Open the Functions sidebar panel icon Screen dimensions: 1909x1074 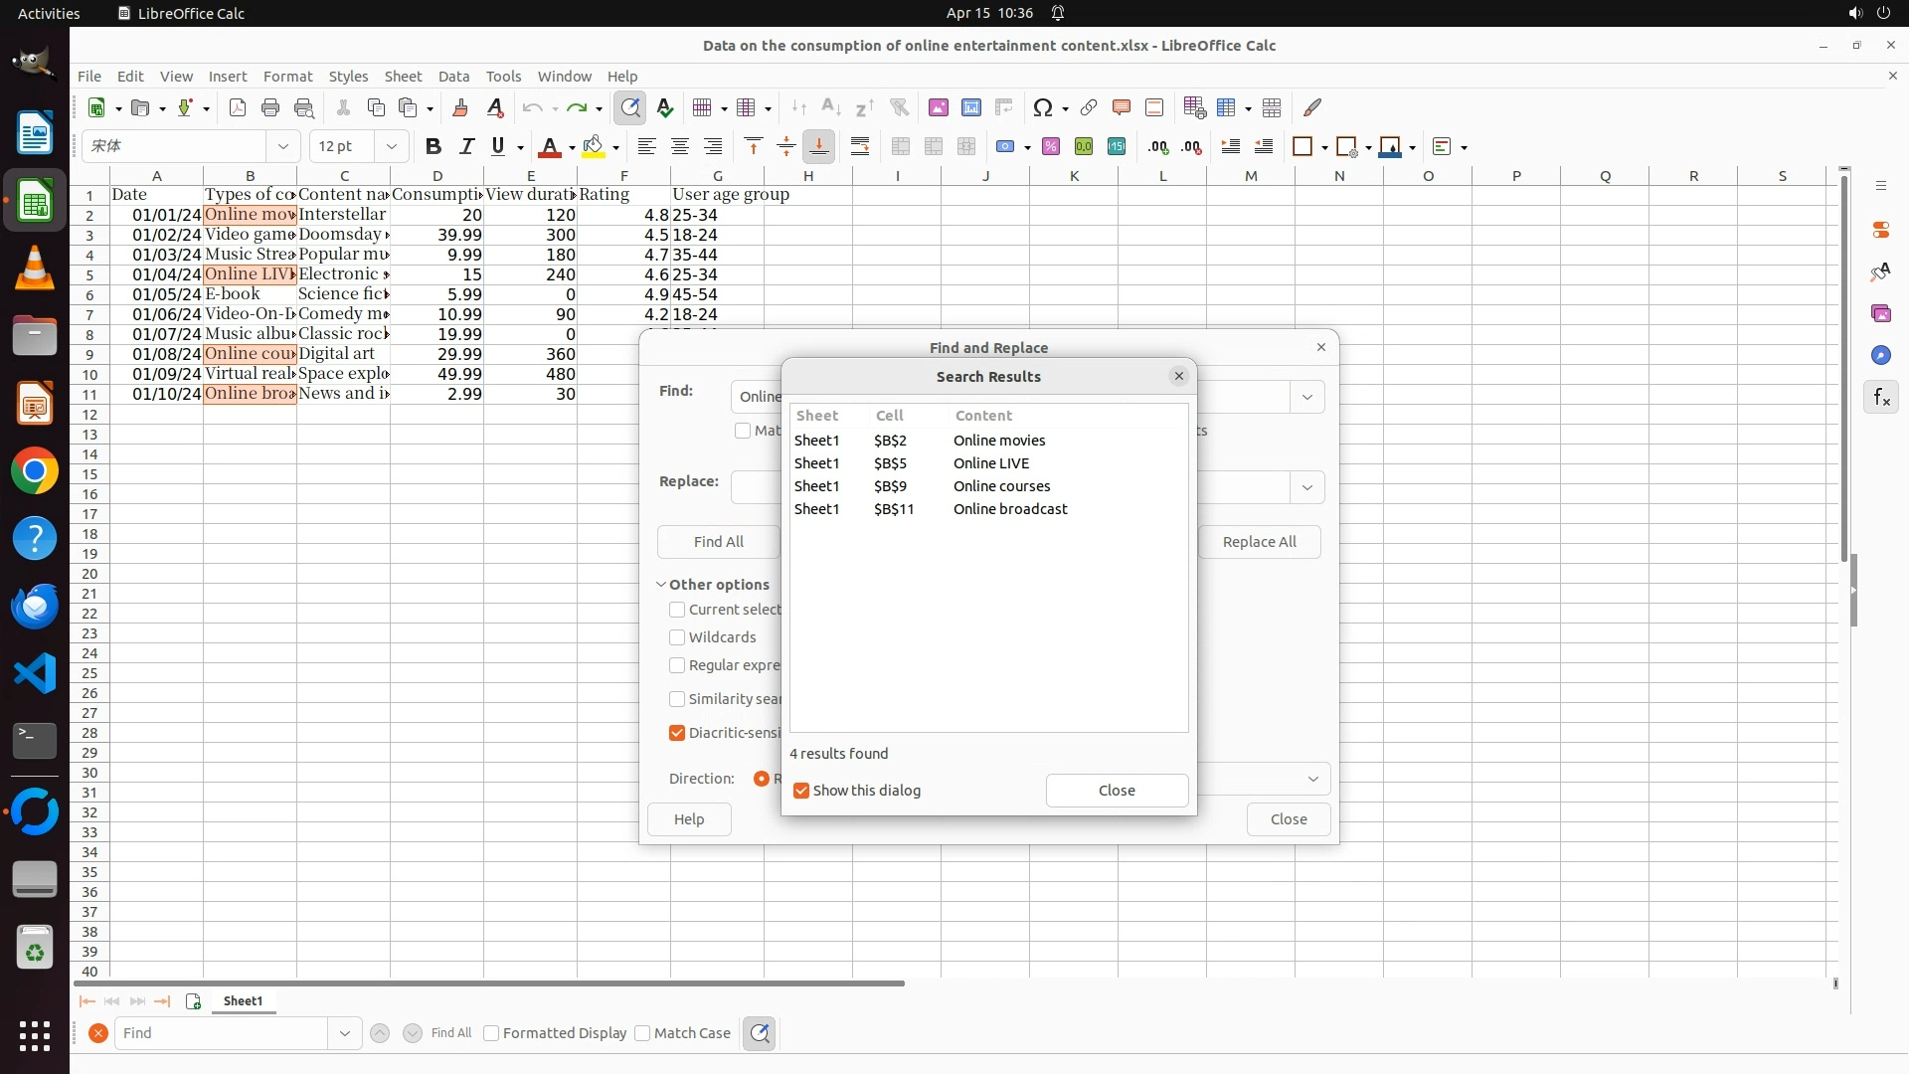click(1880, 398)
